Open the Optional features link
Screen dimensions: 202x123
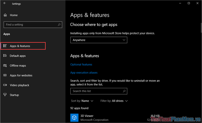[x=81, y=65]
